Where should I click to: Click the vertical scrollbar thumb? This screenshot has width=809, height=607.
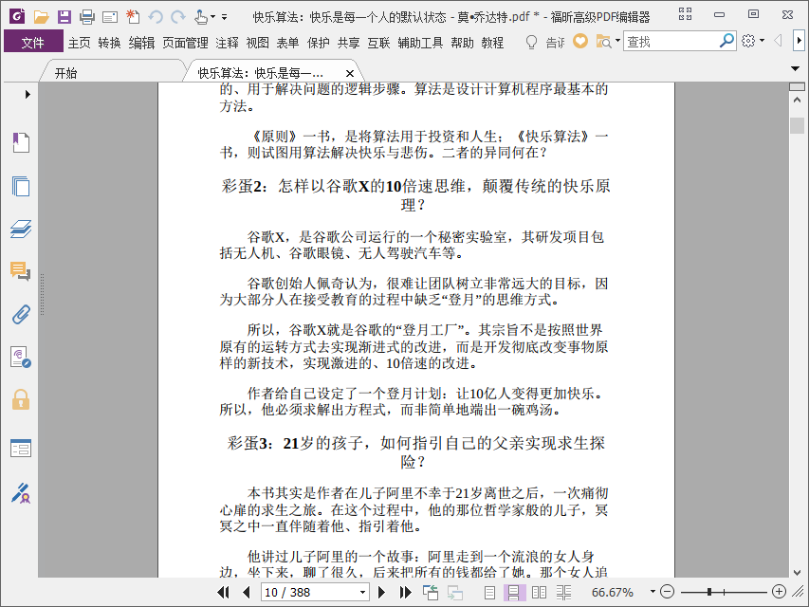pyautogui.click(x=797, y=125)
